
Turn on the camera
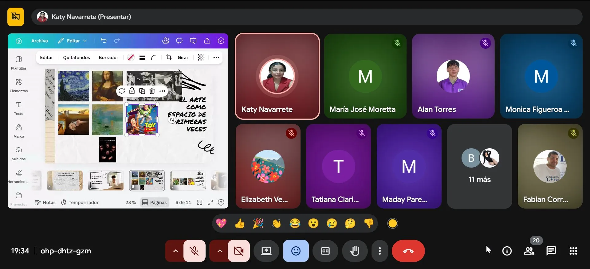[x=238, y=251]
